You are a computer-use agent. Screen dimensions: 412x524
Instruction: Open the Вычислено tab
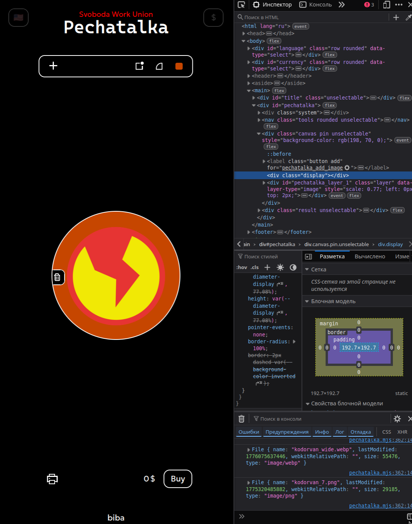(x=370, y=256)
